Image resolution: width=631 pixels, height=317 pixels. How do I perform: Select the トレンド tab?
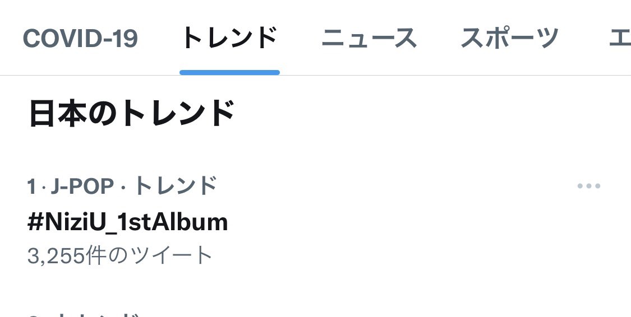(229, 38)
